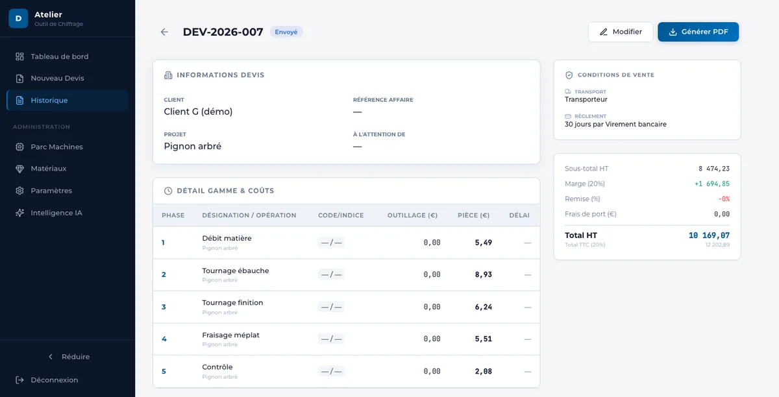Click the download icon in Générer PDF
Viewport: 779px width, 397px height.
coord(673,32)
